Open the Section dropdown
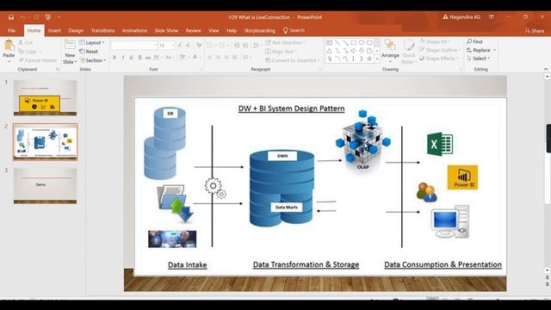Image resolution: width=551 pixels, height=310 pixels. click(93, 60)
